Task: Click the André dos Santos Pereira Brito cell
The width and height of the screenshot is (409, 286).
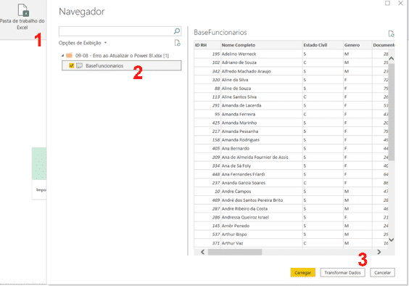Action: tap(262, 200)
